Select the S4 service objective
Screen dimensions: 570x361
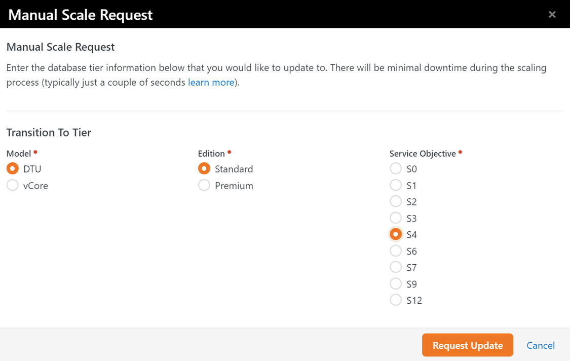tap(396, 234)
